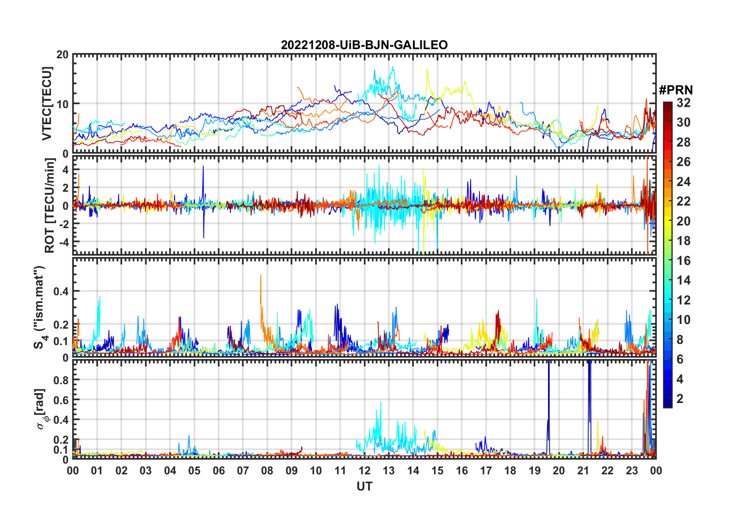Click the 05 tick on the UT axis
This screenshot has height=510, width=729.
coord(194,471)
